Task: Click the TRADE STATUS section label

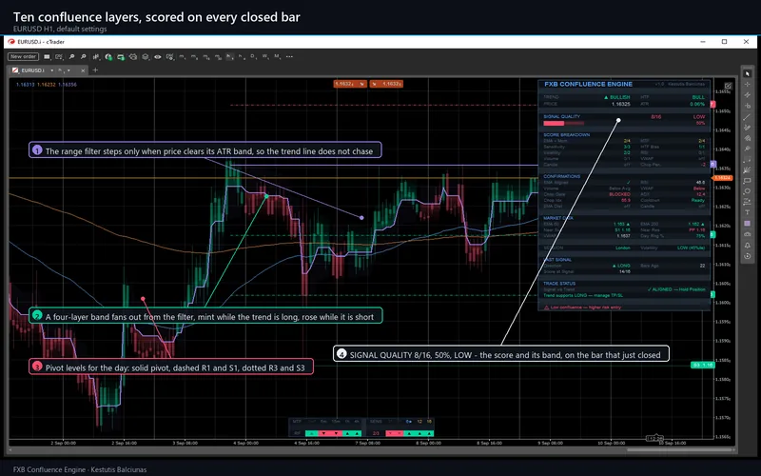Action: 559,283
